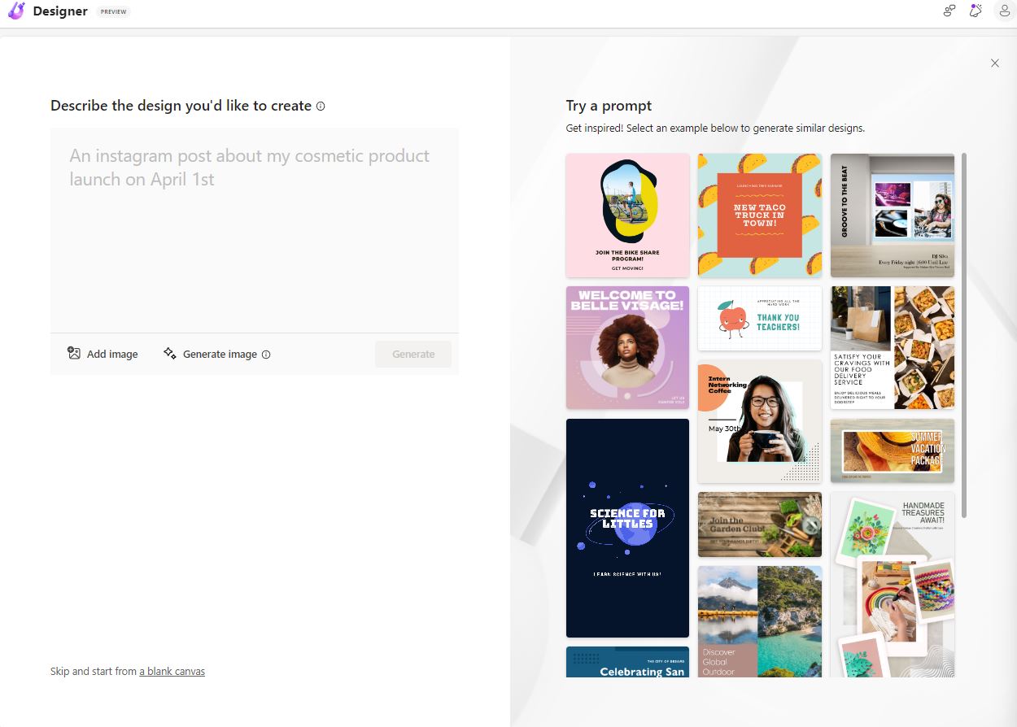The width and height of the screenshot is (1017, 727).
Task: Click the design description text box
Action: [255, 230]
